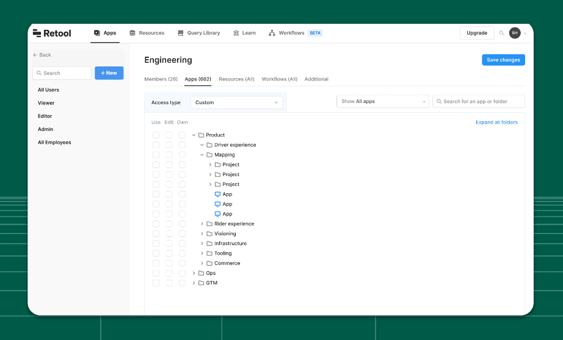Click the Save changes button
Viewport: 563px width, 340px height.
click(x=503, y=60)
